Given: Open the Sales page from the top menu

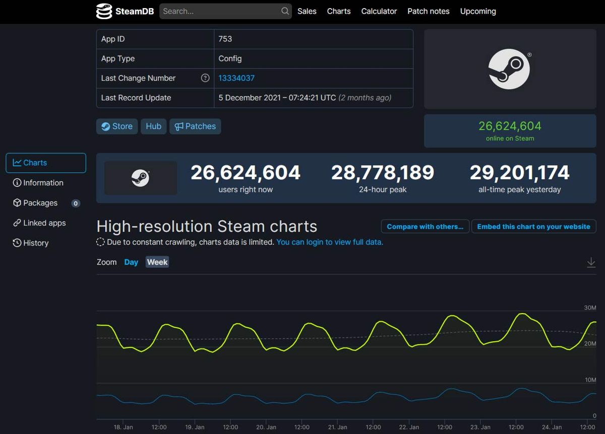Looking at the screenshot, I should tap(307, 11).
